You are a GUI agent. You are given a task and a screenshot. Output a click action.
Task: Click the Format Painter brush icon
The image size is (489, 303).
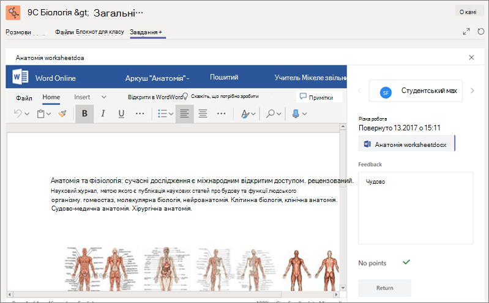[x=62, y=114]
